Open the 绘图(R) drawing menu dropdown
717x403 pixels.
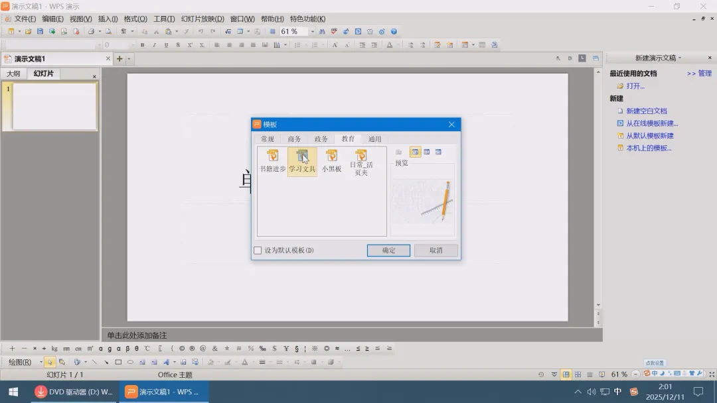41,362
